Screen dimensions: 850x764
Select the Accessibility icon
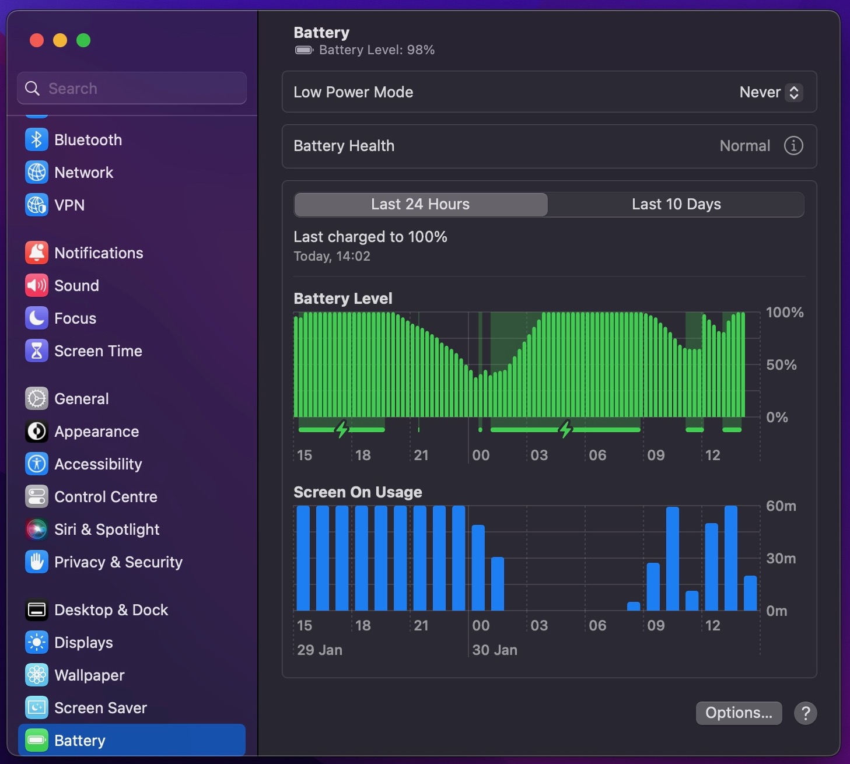pos(37,464)
